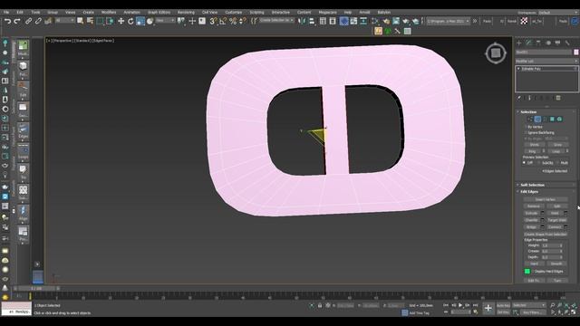Click the ViewCube in the viewport
Image resolution: width=580 pixels, height=326 pixels.
click(x=496, y=53)
